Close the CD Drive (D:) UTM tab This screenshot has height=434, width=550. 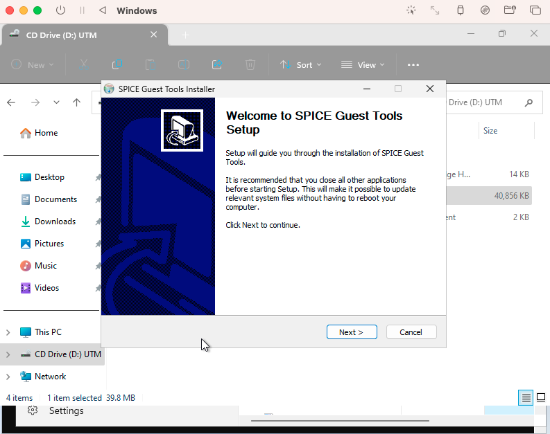click(154, 35)
